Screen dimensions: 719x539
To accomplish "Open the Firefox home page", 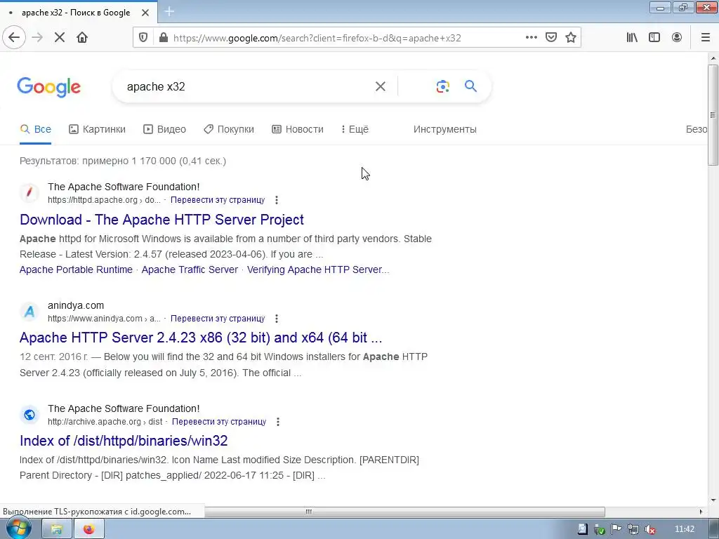I will (x=82, y=38).
